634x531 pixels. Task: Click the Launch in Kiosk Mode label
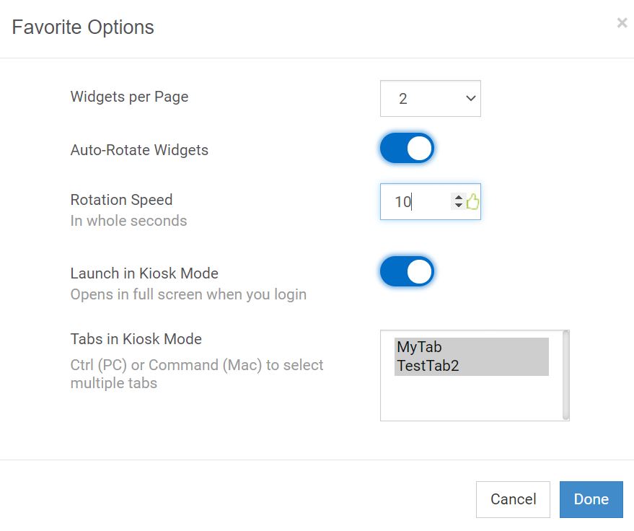[x=144, y=273]
